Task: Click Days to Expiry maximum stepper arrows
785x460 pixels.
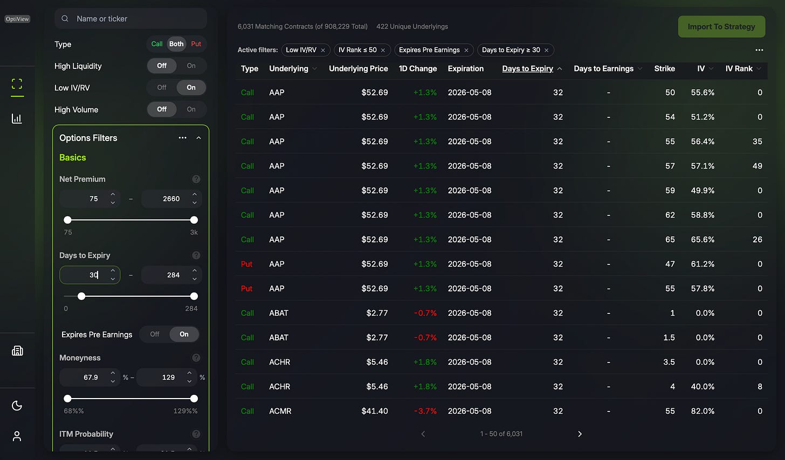Action: [194, 275]
